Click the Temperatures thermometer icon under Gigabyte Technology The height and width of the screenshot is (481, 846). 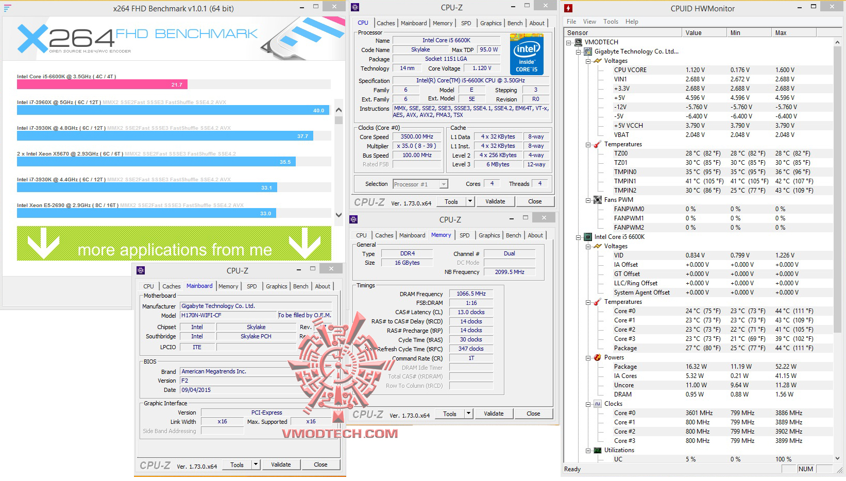coord(598,144)
